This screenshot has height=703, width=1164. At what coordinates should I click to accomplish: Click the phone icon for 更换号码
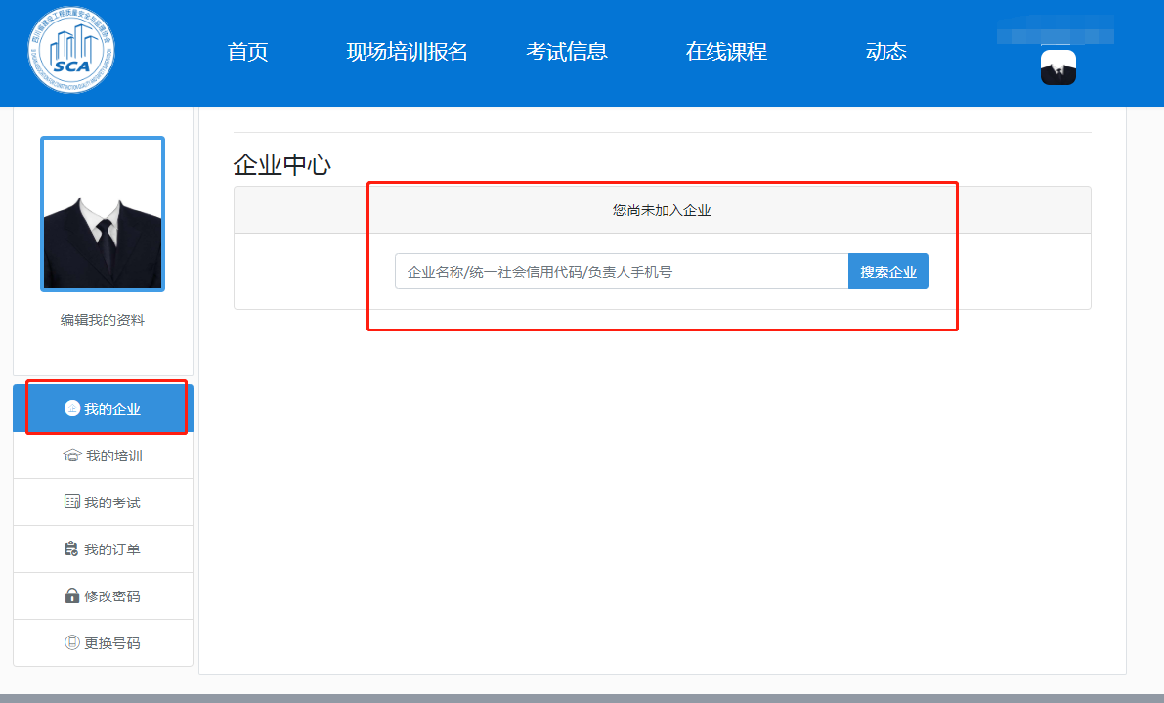(71, 643)
